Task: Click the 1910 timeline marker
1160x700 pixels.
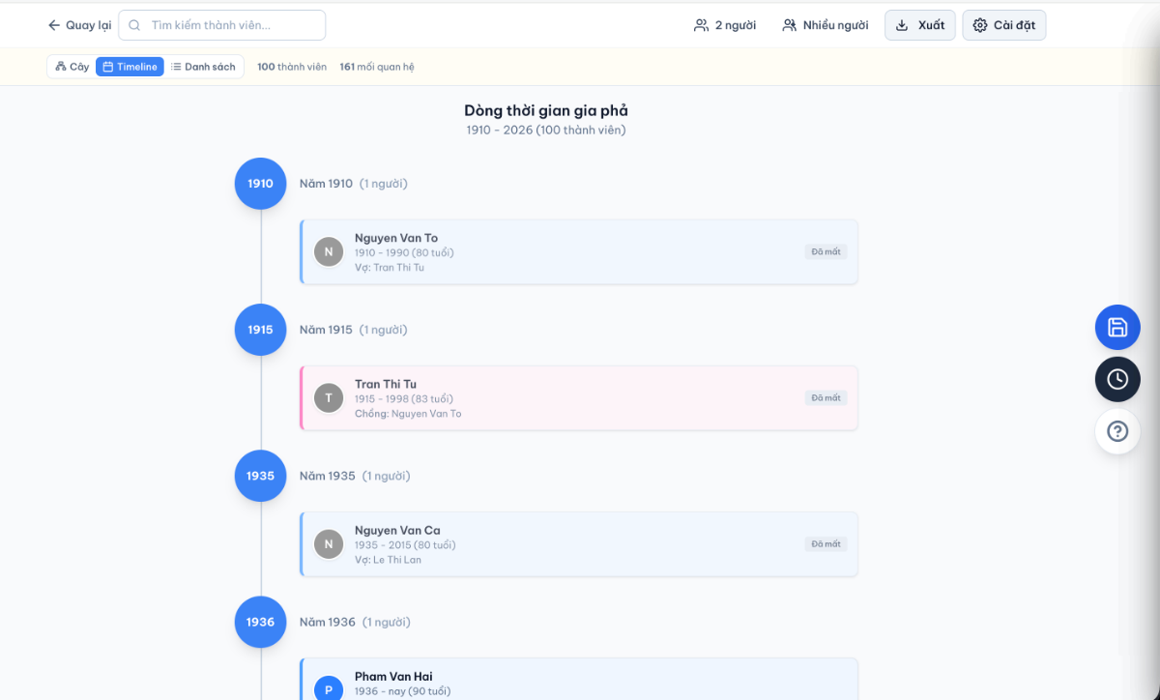Action: 261,184
